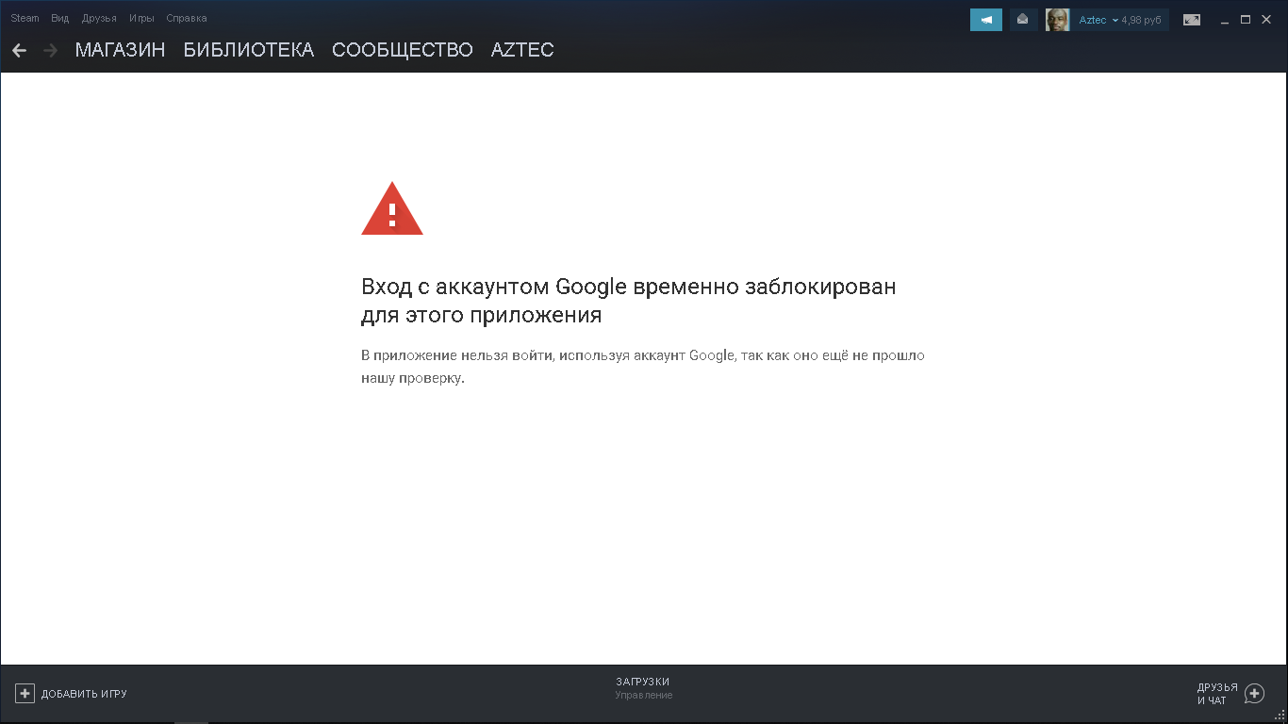Go back with the left arrow
1288x724 pixels.
pos(19,50)
